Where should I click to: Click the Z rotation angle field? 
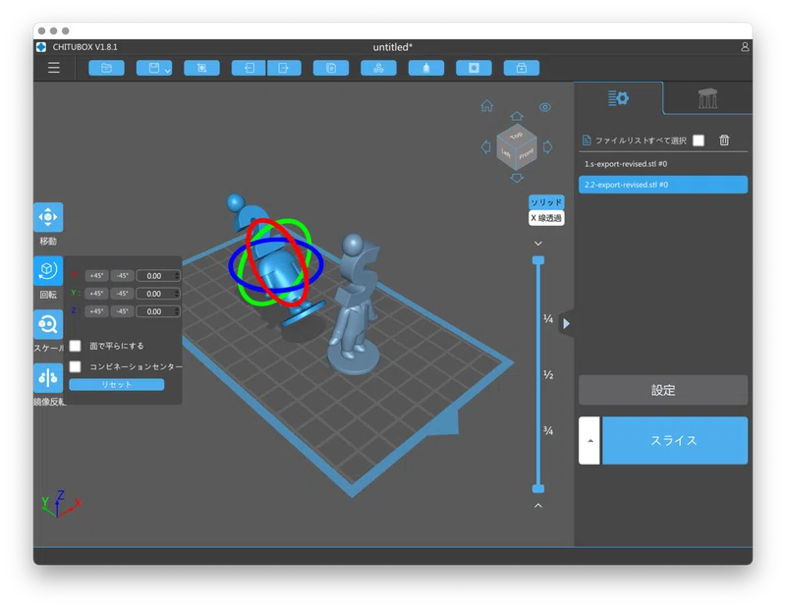157,311
